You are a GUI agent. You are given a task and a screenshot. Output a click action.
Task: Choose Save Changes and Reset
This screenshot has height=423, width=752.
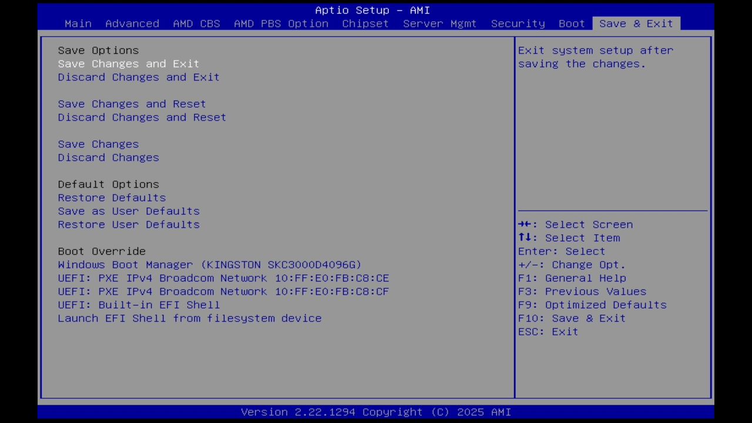[x=132, y=104]
